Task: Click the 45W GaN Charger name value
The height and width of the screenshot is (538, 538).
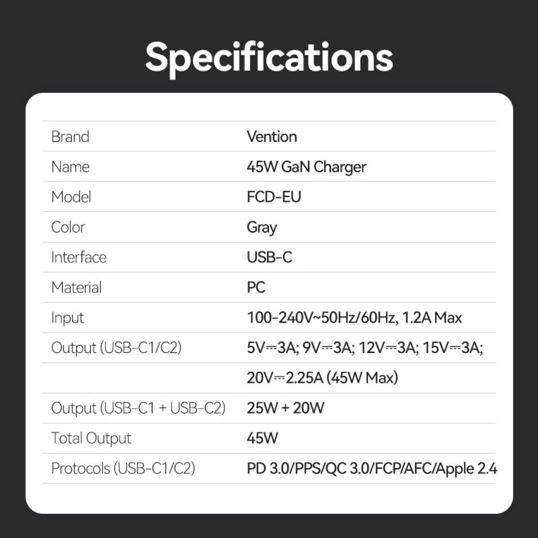Action: tap(306, 167)
